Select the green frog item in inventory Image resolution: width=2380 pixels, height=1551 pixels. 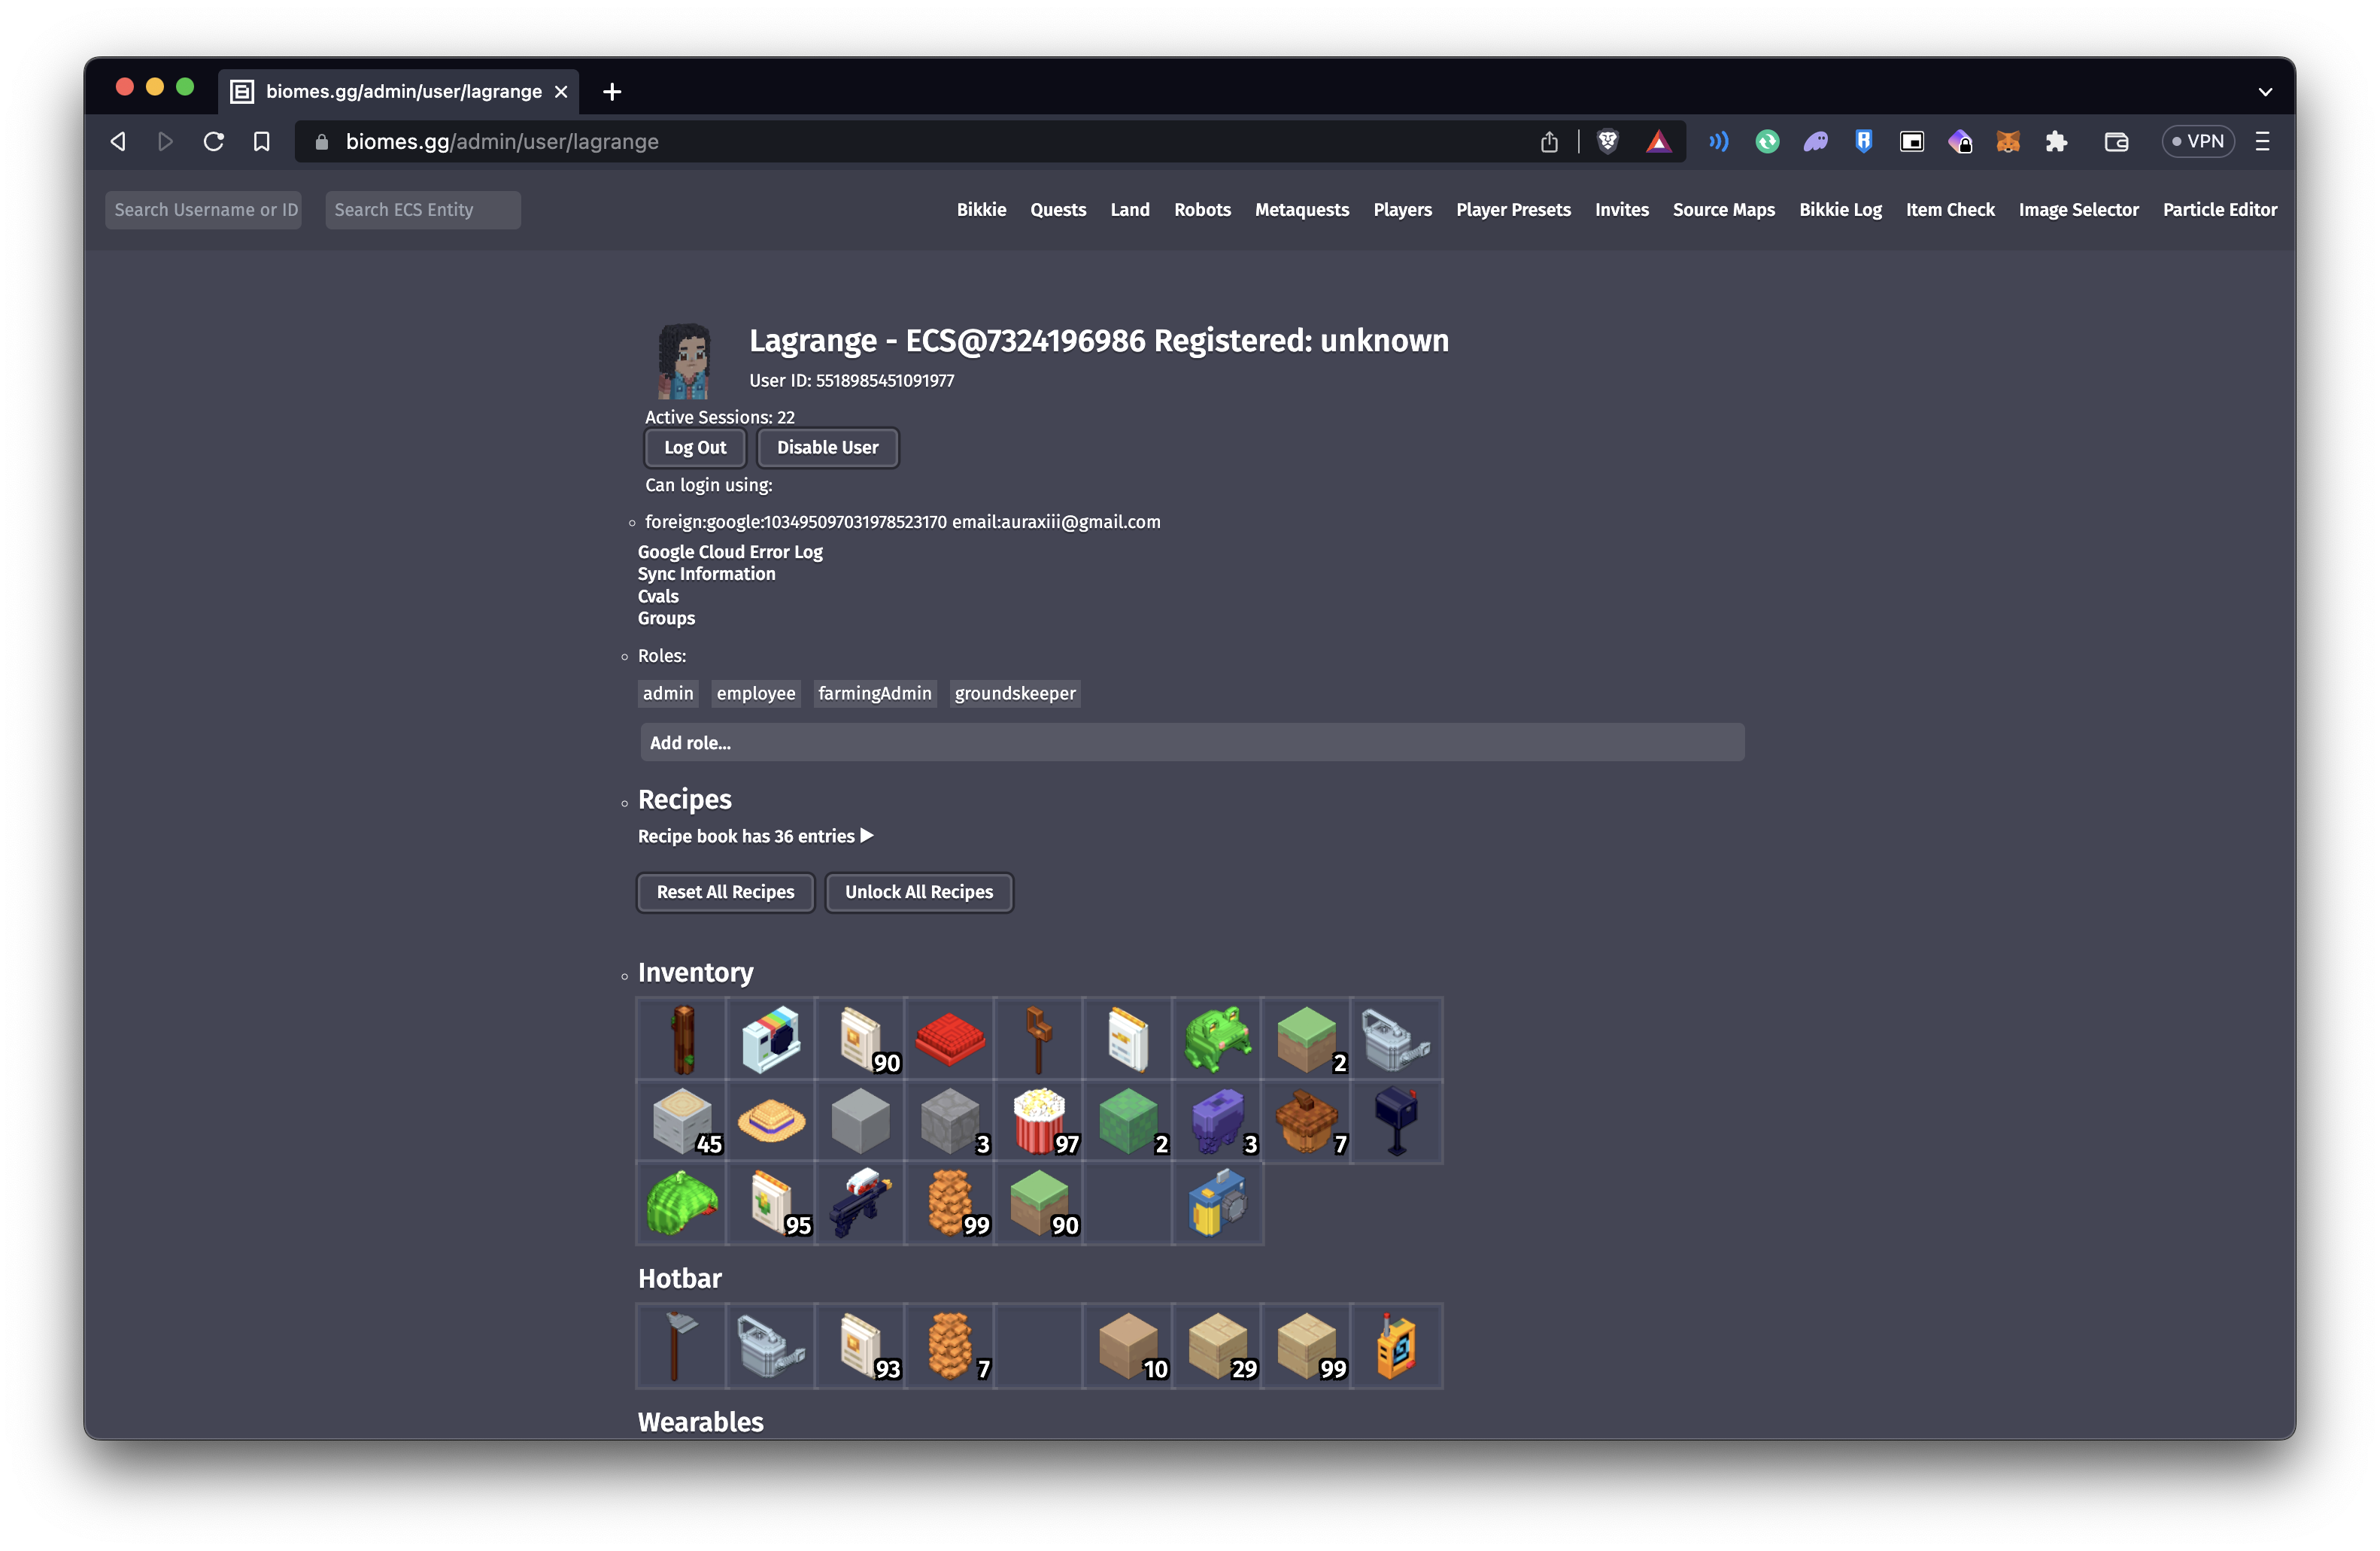point(1217,1039)
